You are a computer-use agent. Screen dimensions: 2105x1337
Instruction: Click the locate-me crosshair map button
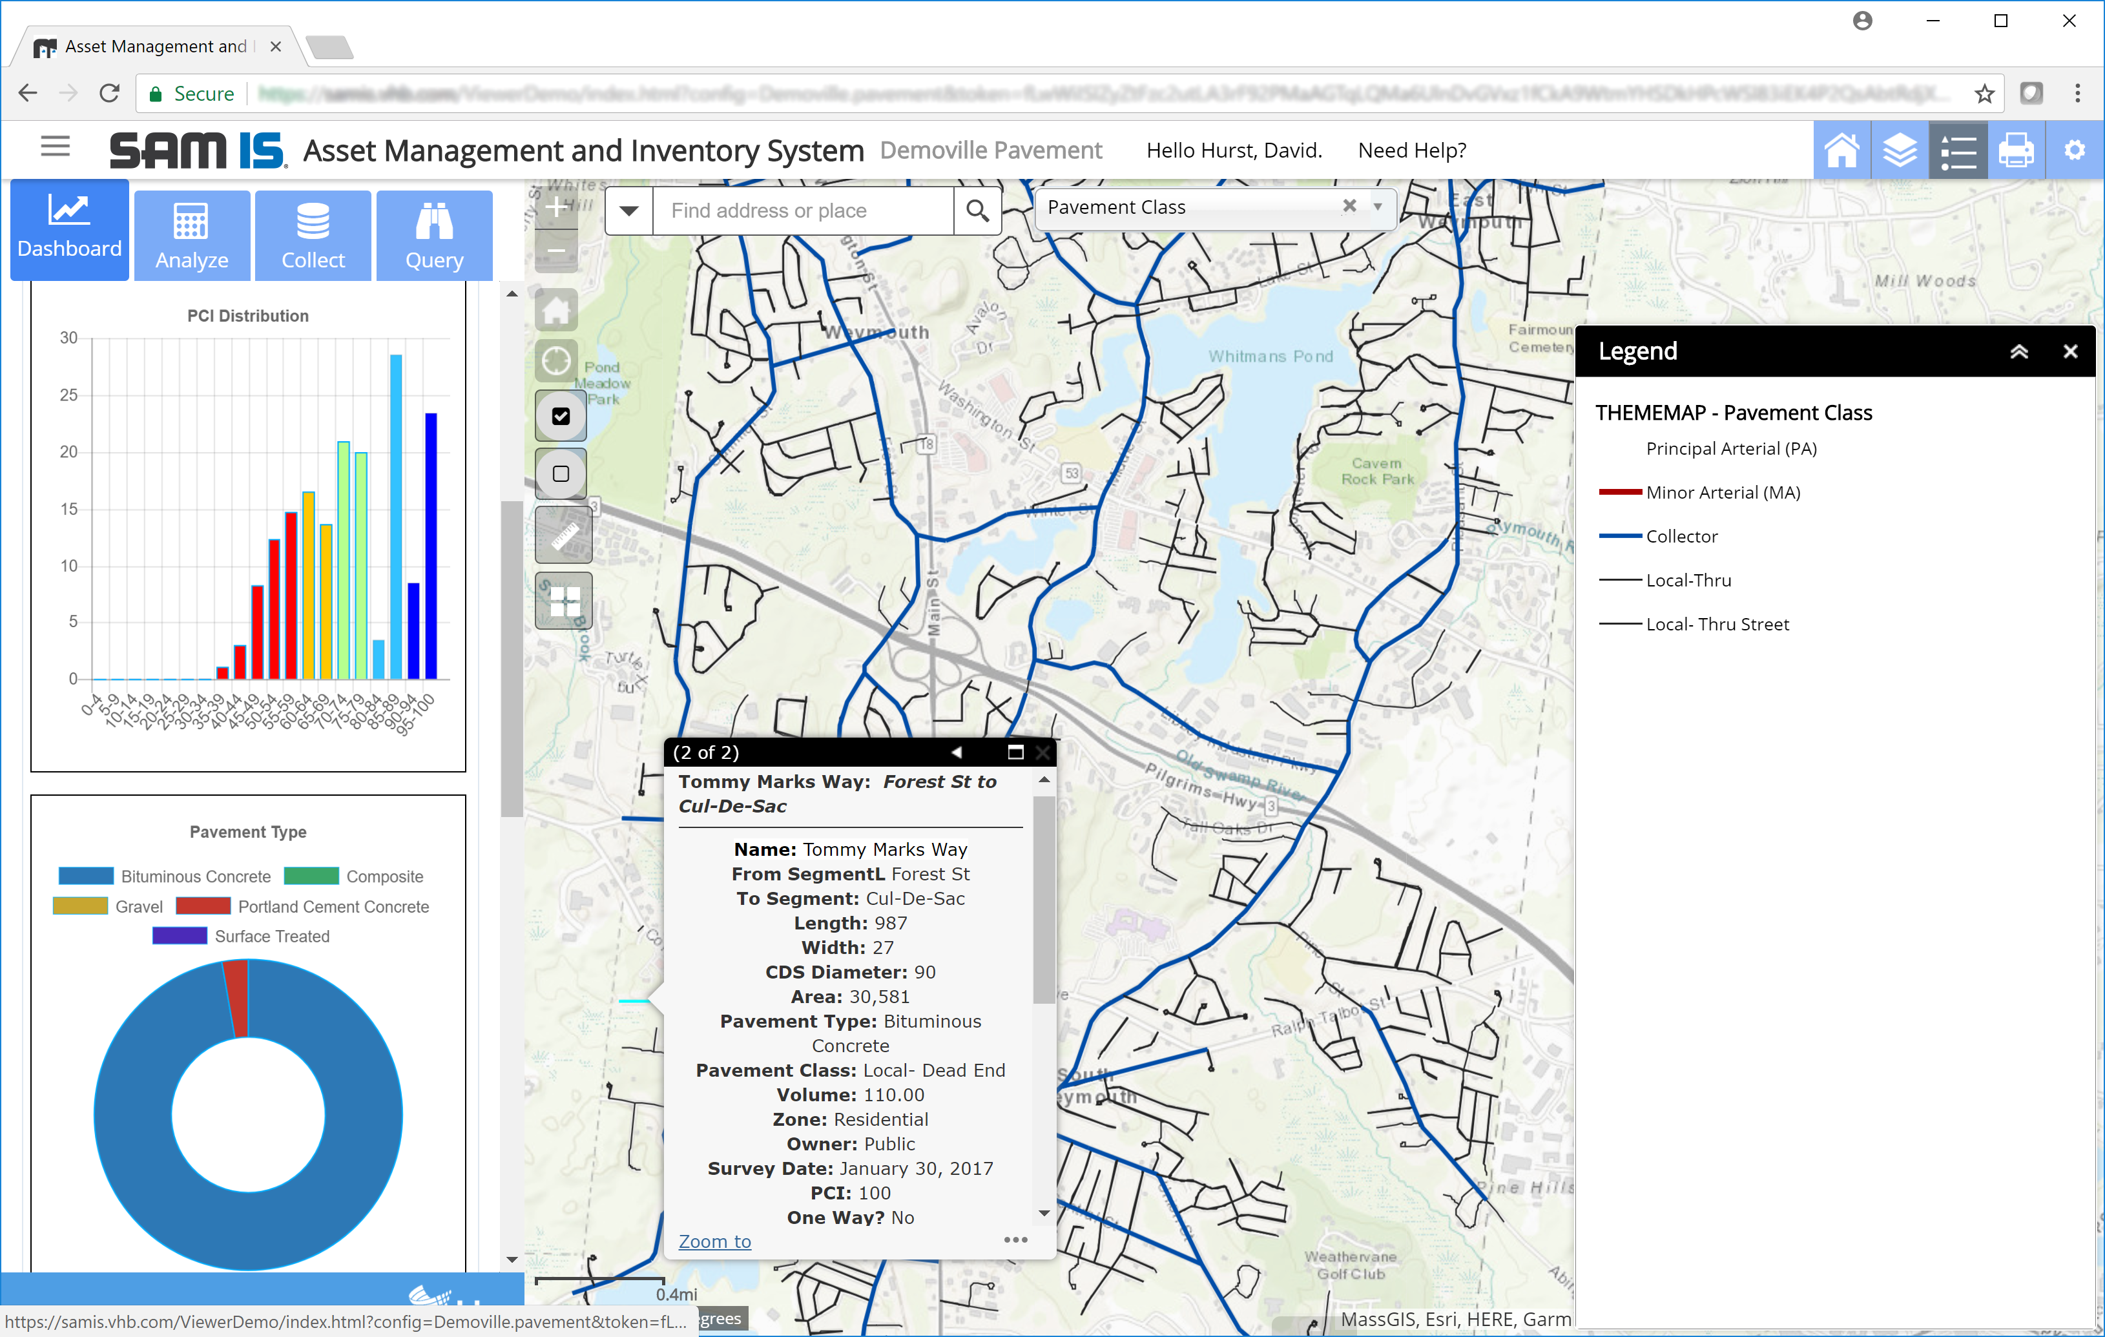click(x=557, y=361)
